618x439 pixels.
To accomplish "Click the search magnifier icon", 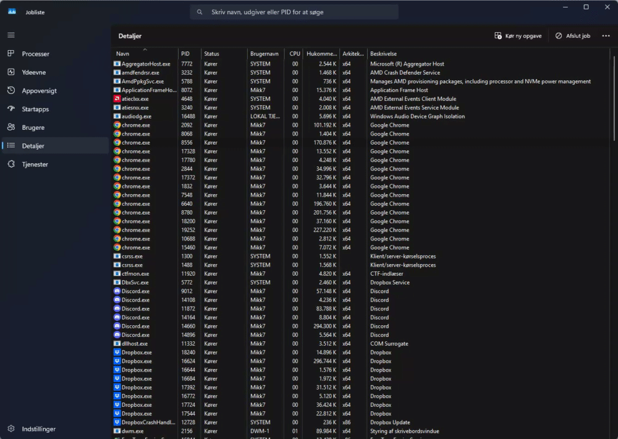I will [200, 12].
